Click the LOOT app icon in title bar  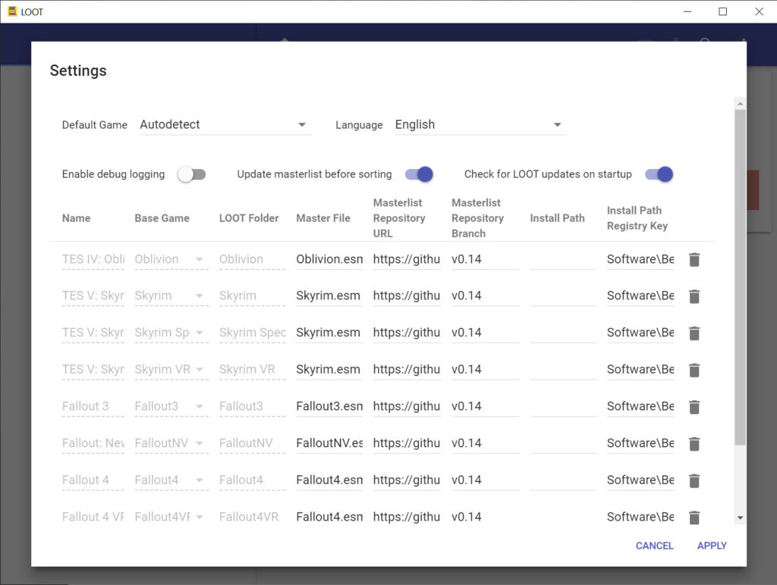pos(12,11)
